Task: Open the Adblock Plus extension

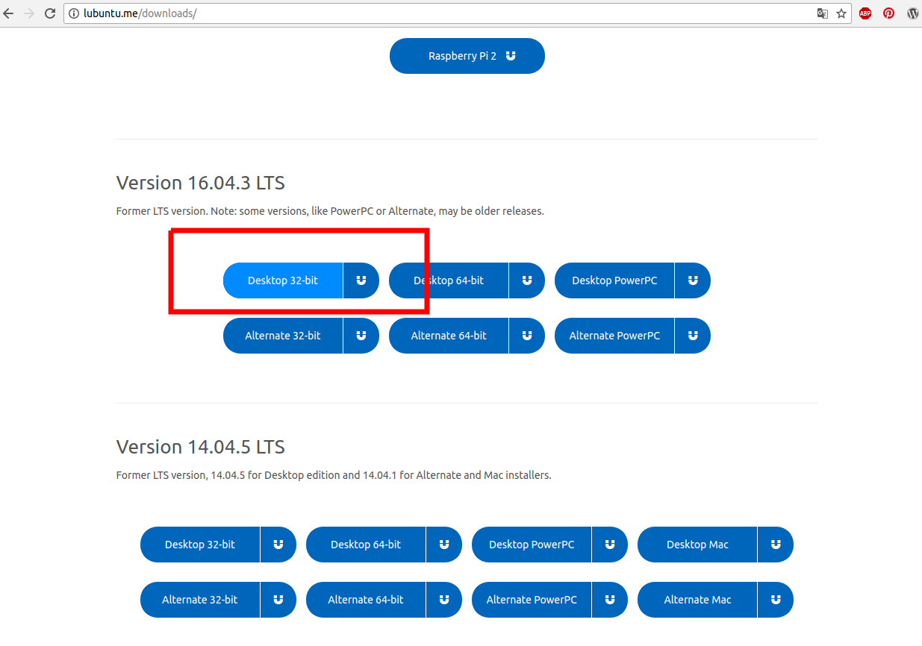Action: [x=865, y=13]
